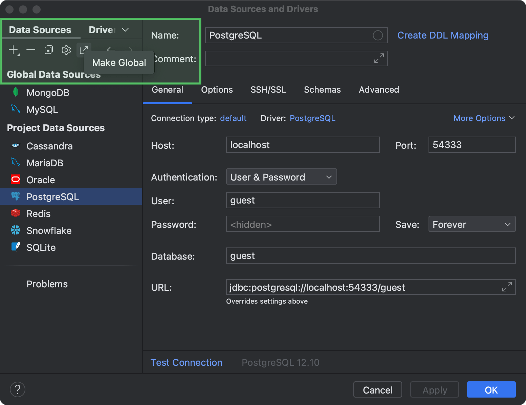Screen dimensions: 526x405
Task: Expand More Options
Action: (x=484, y=118)
